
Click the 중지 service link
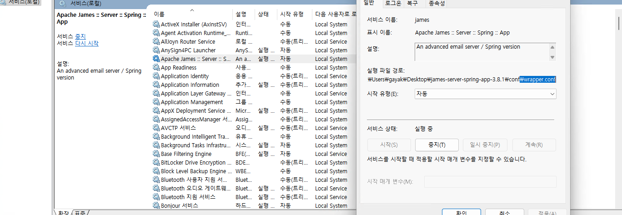click(x=80, y=36)
